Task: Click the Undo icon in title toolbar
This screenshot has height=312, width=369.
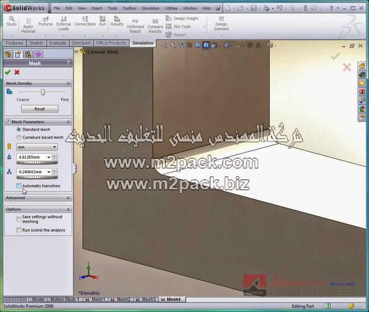Action: 279,8
